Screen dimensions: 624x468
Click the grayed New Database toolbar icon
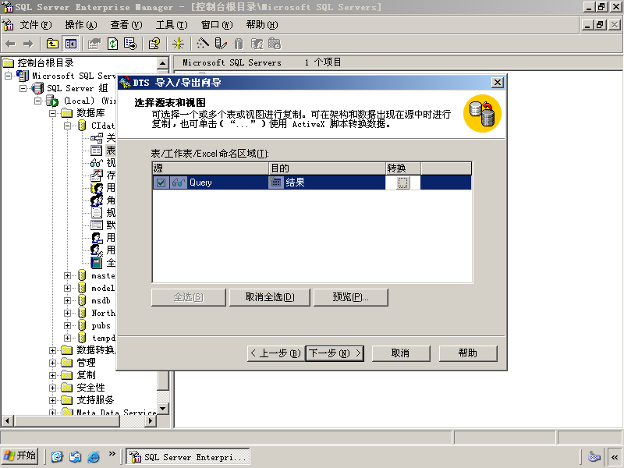point(239,44)
